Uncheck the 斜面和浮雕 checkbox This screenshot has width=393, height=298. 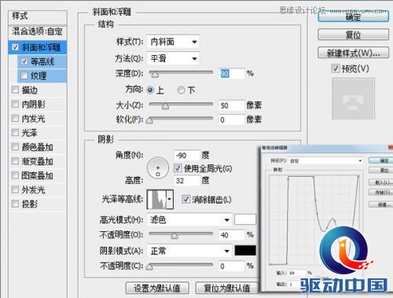[x=16, y=47]
